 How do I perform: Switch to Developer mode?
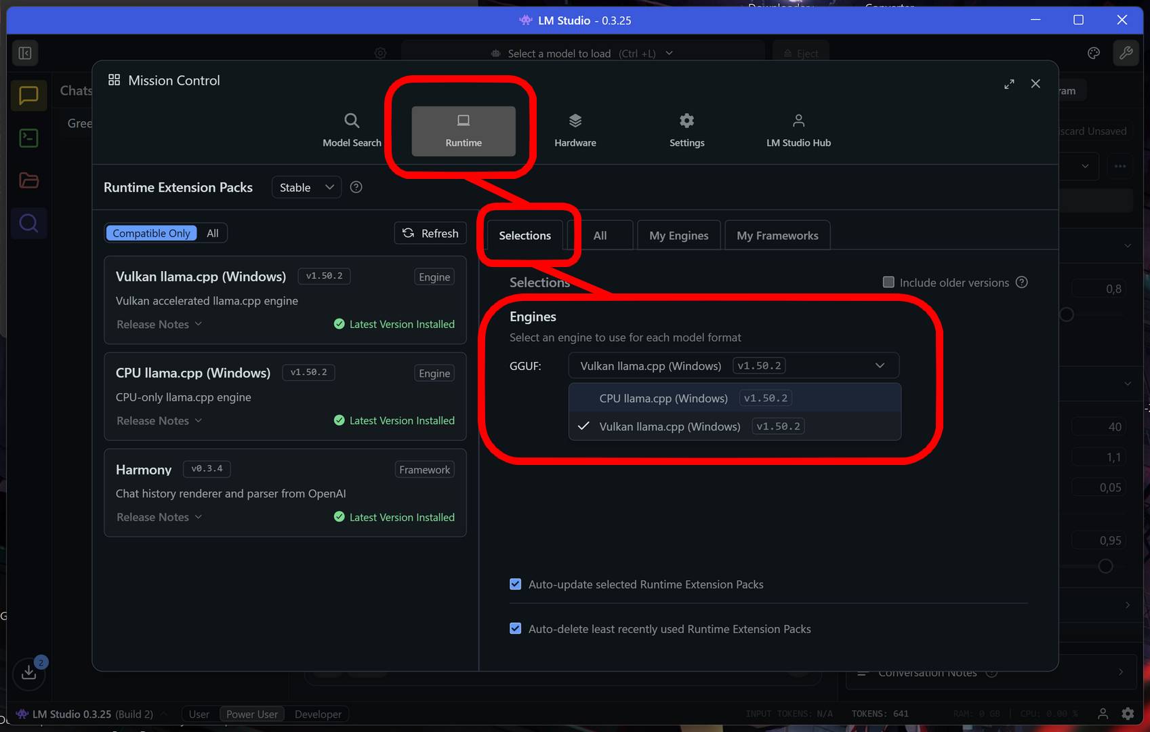(x=318, y=714)
